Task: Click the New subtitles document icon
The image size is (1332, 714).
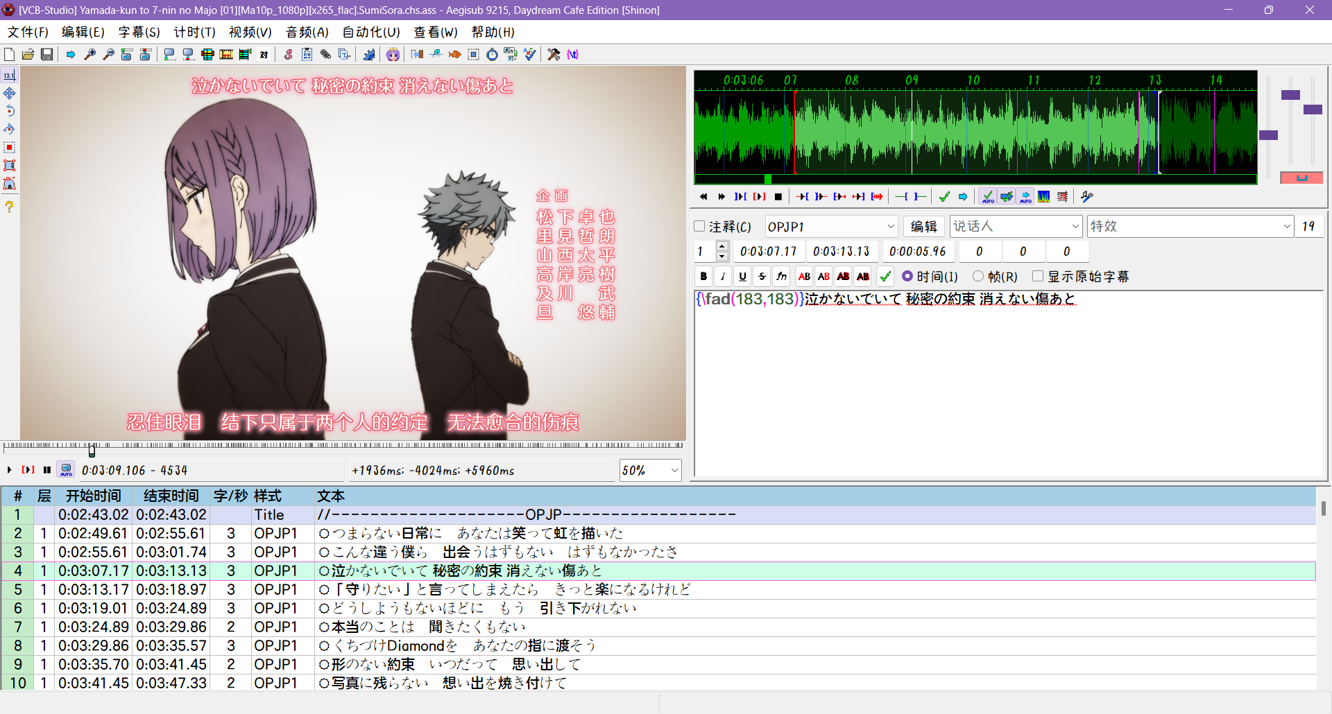Action: pos(10,55)
